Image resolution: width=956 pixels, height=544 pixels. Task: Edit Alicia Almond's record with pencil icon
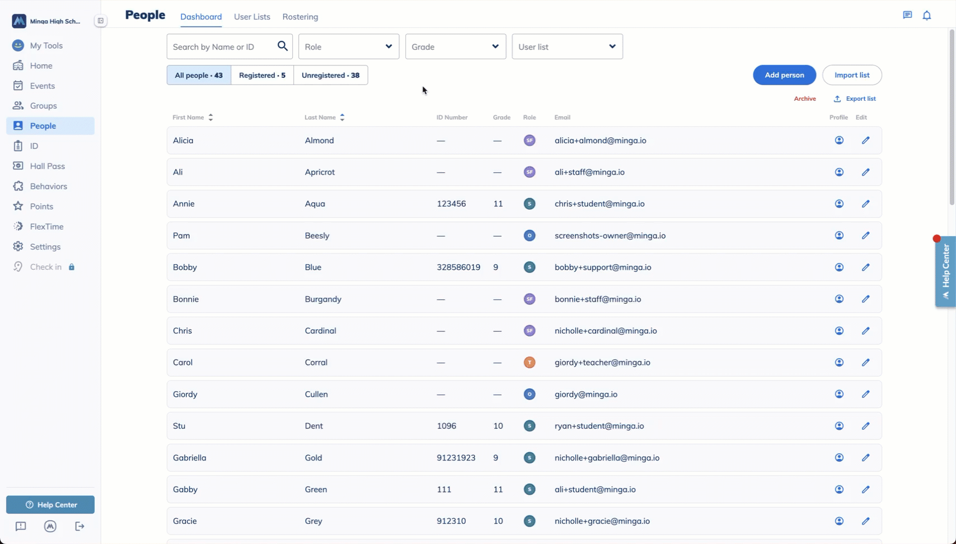[865, 140]
